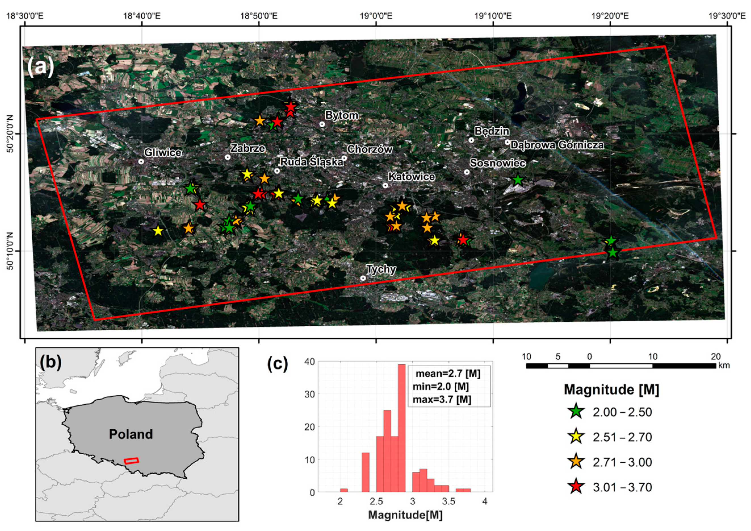Click the '20' label on the scale bar
This screenshot has height=531, width=751.
pos(716,356)
